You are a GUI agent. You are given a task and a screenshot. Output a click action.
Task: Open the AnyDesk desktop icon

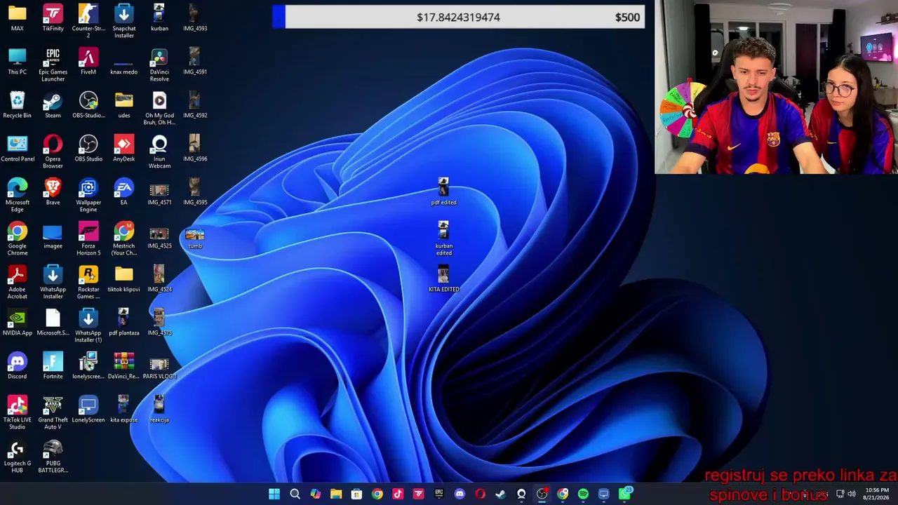pos(124,149)
